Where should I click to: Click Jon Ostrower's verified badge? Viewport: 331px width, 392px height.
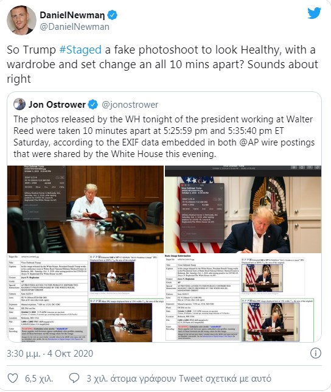[93, 105]
